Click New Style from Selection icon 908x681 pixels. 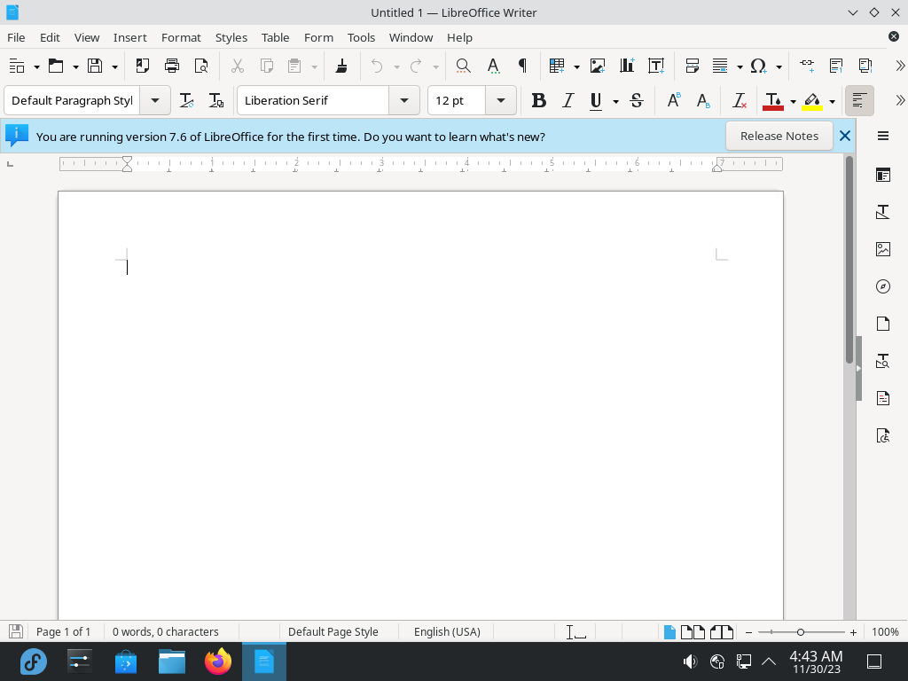pos(216,101)
